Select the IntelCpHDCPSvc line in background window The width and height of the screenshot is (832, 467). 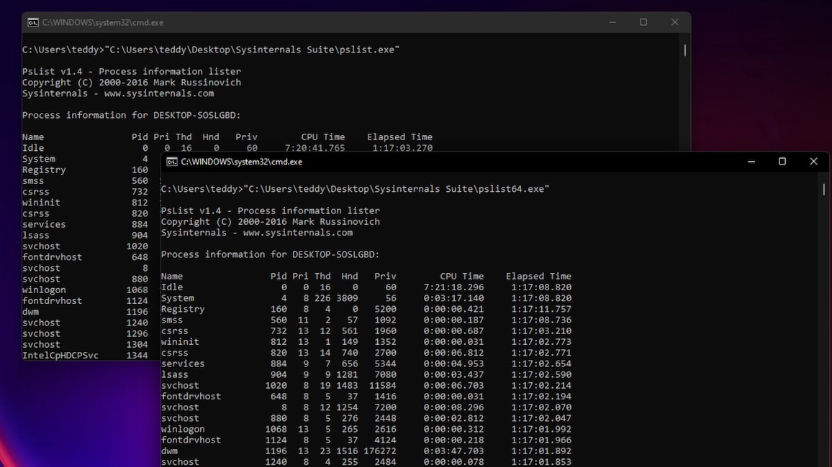pos(60,354)
